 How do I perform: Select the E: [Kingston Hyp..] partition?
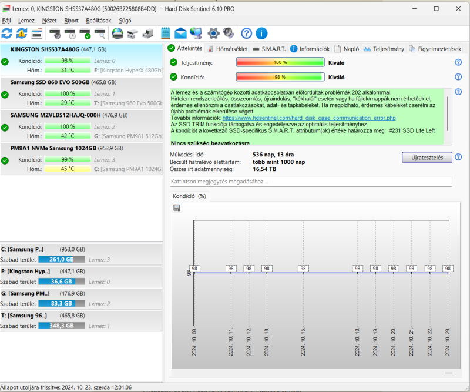point(81,277)
